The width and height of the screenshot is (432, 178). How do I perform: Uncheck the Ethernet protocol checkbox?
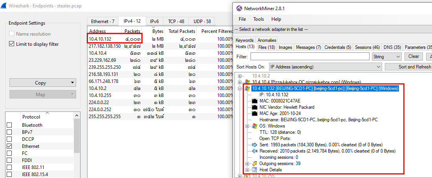[9, 146]
